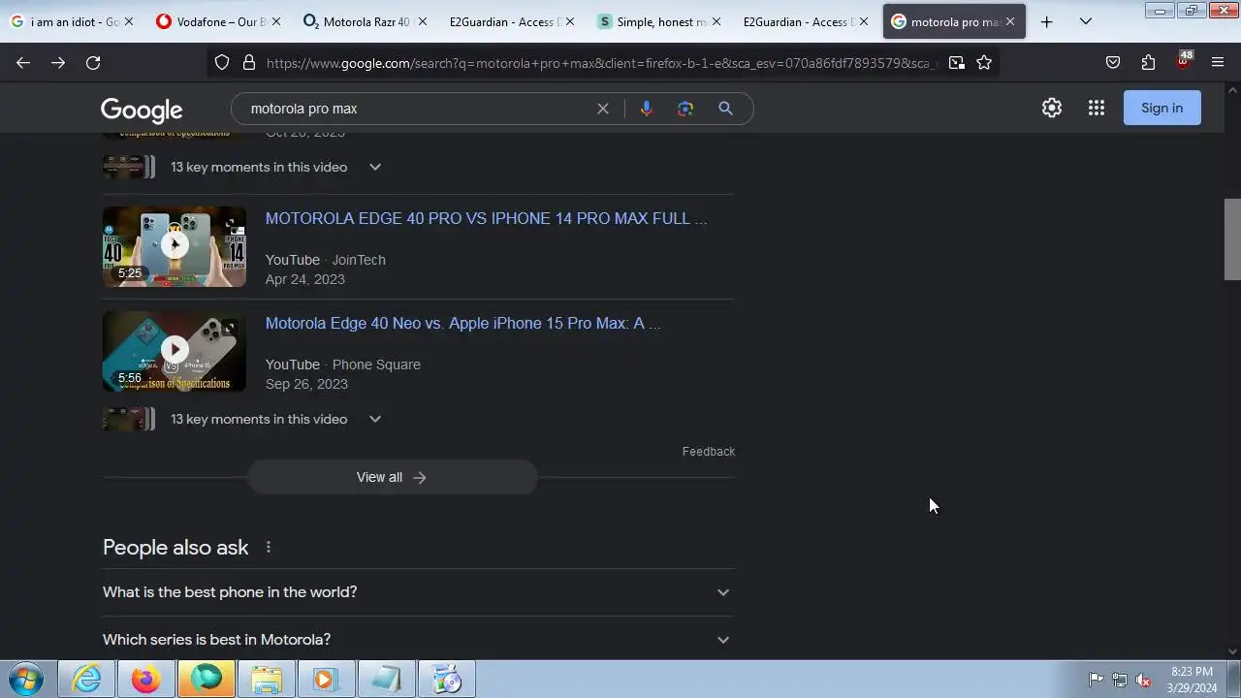Go forward with the browser forward arrow

pyautogui.click(x=58, y=62)
